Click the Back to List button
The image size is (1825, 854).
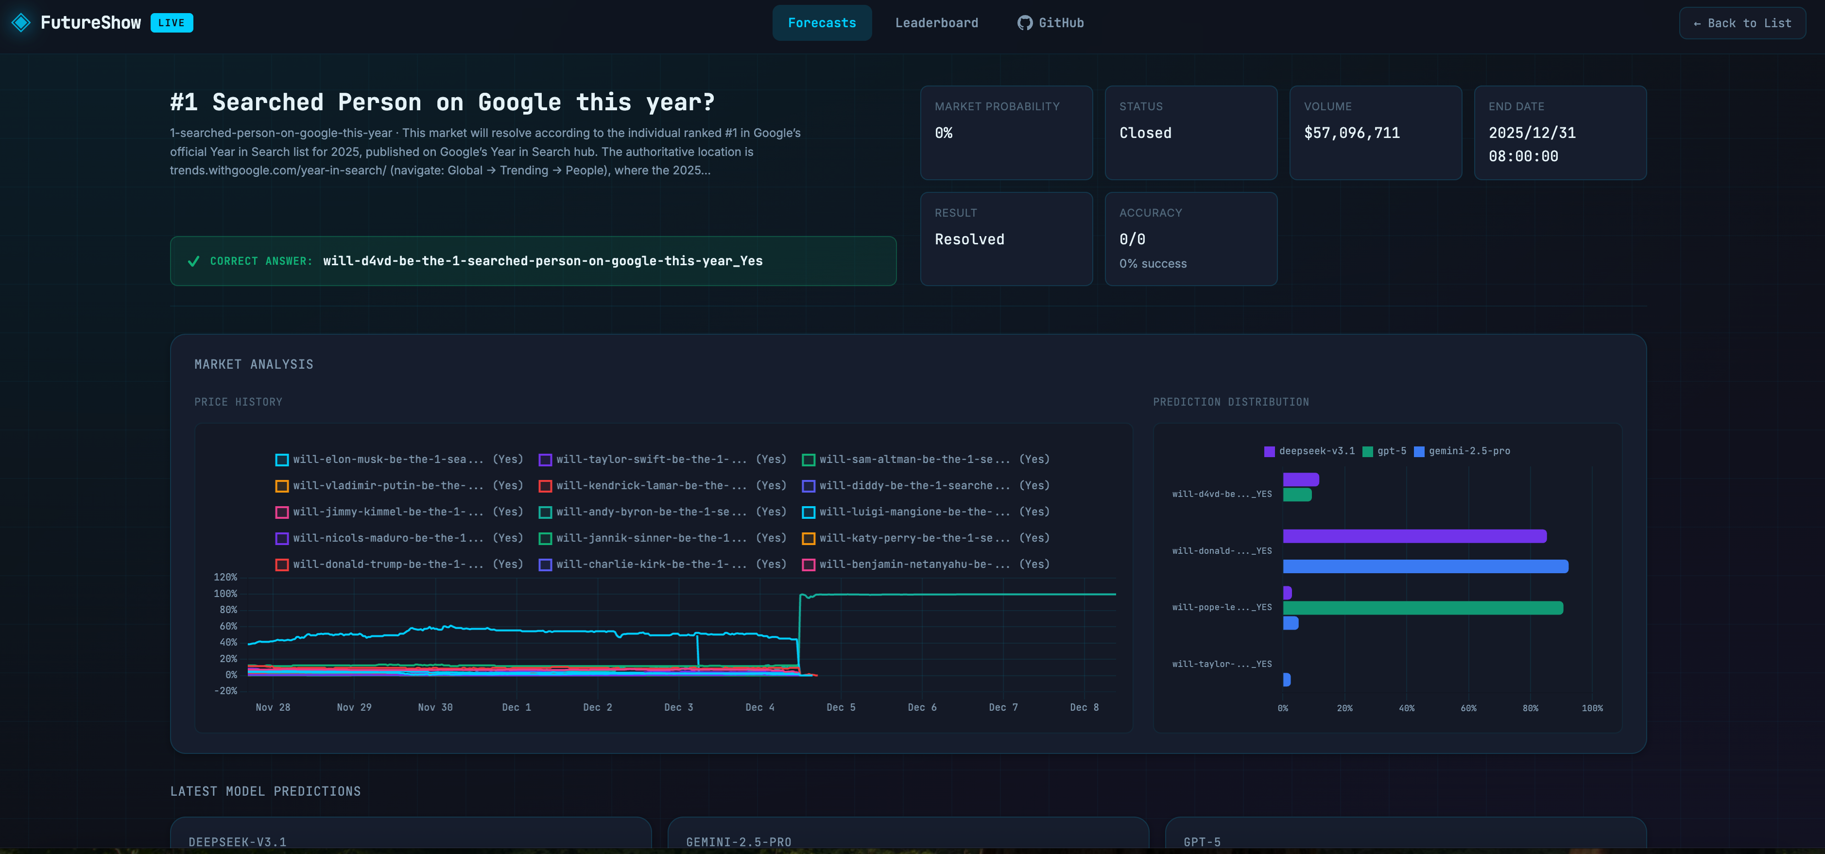click(x=1742, y=22)
